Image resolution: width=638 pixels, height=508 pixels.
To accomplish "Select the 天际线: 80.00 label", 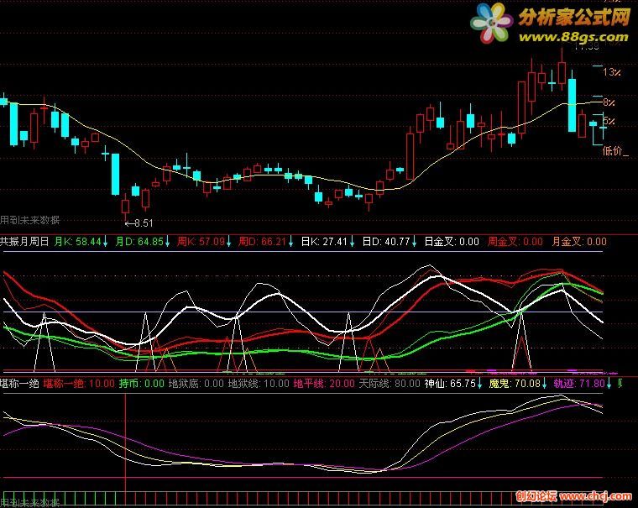I will (390, 384).
